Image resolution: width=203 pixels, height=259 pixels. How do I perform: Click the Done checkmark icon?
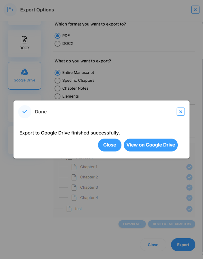[x=25, y=112]
